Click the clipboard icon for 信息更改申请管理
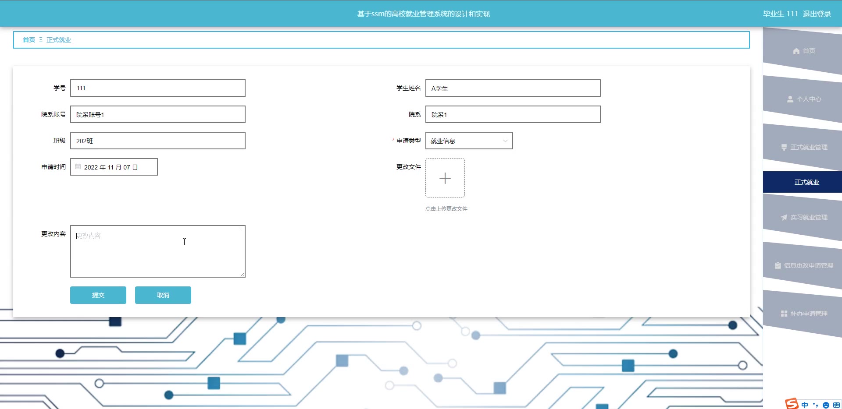Image resolution: width=842 pixels, height=409 pixels. 778,265
